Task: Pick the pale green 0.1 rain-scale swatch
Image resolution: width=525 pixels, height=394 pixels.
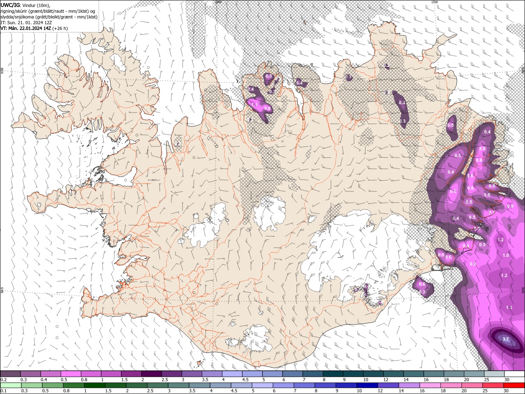Action: coord(11,385)
